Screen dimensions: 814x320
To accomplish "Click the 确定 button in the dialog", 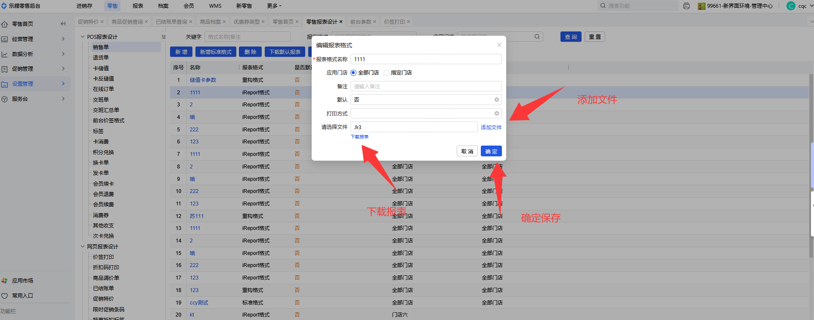I will (x=491, y=151).
